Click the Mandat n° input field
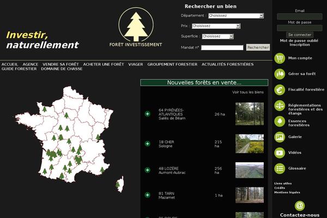The image size is (327, 218). (222, 48)
